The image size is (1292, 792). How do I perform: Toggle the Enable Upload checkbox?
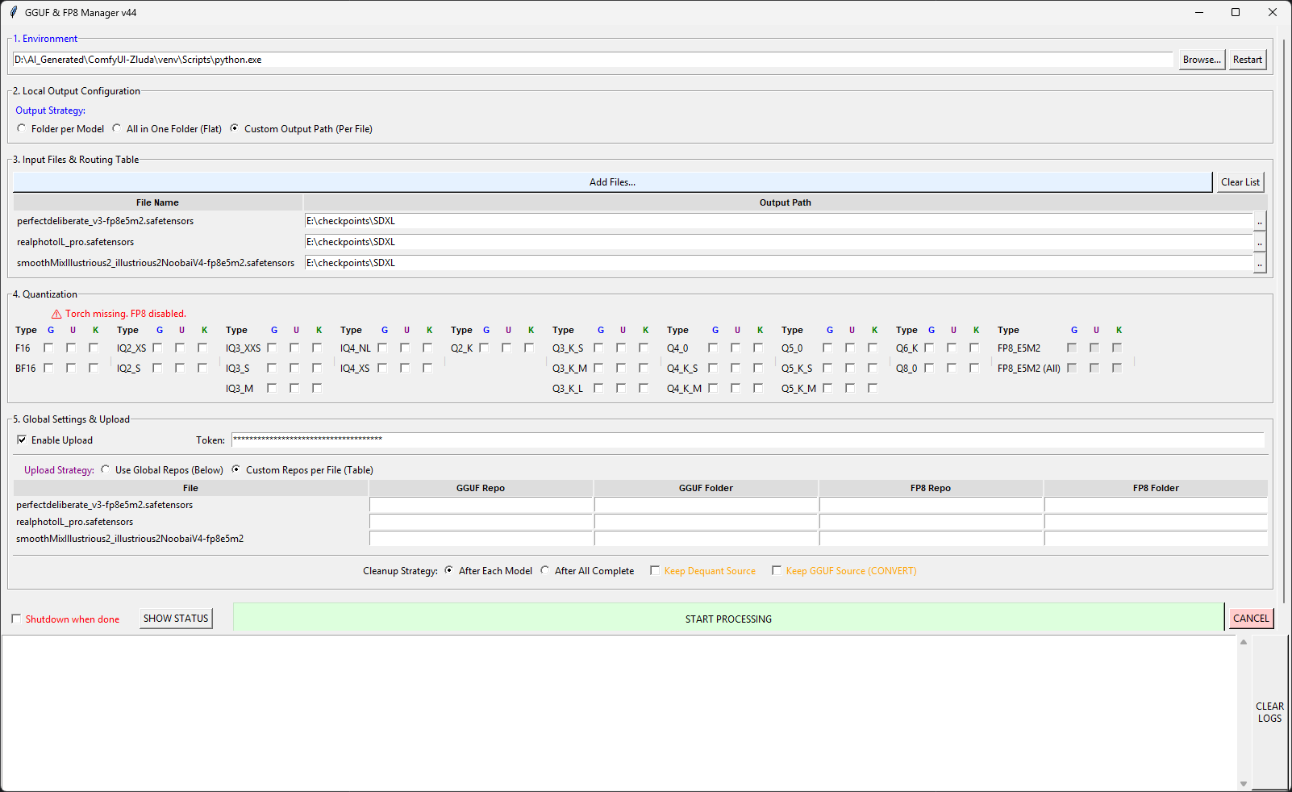click(22, 440)
